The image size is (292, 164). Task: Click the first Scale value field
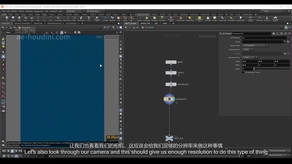(250, 61)
